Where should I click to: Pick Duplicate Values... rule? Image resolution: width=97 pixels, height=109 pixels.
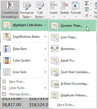(72, 95)
